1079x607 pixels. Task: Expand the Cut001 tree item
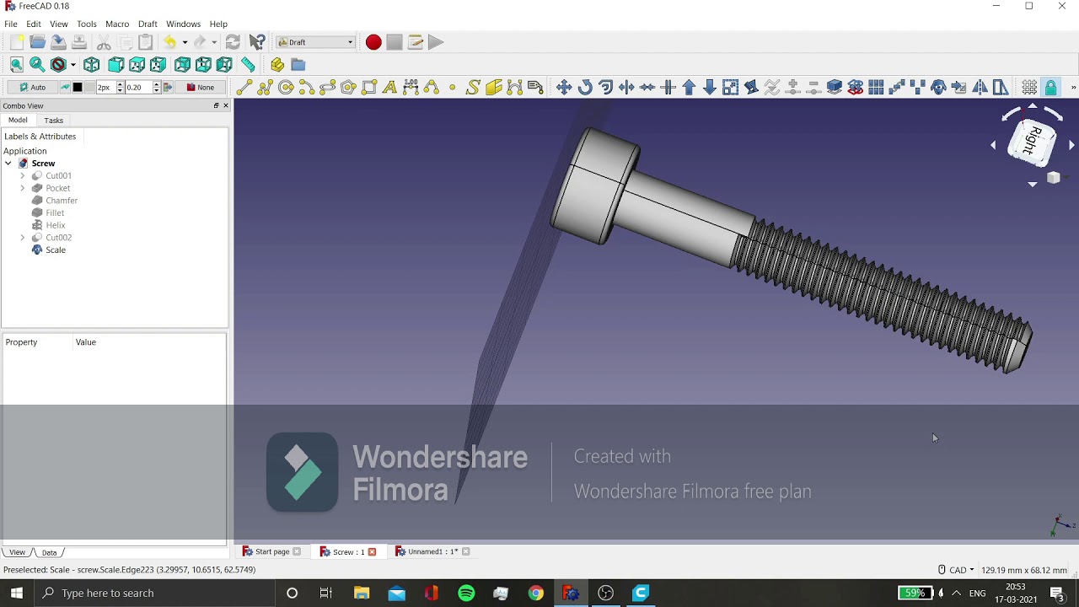[x=23, y=176]
